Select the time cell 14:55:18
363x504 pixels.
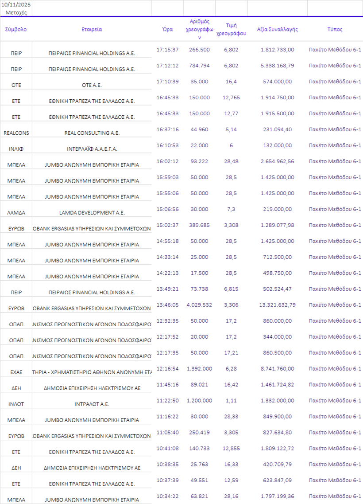click(167, 241)
